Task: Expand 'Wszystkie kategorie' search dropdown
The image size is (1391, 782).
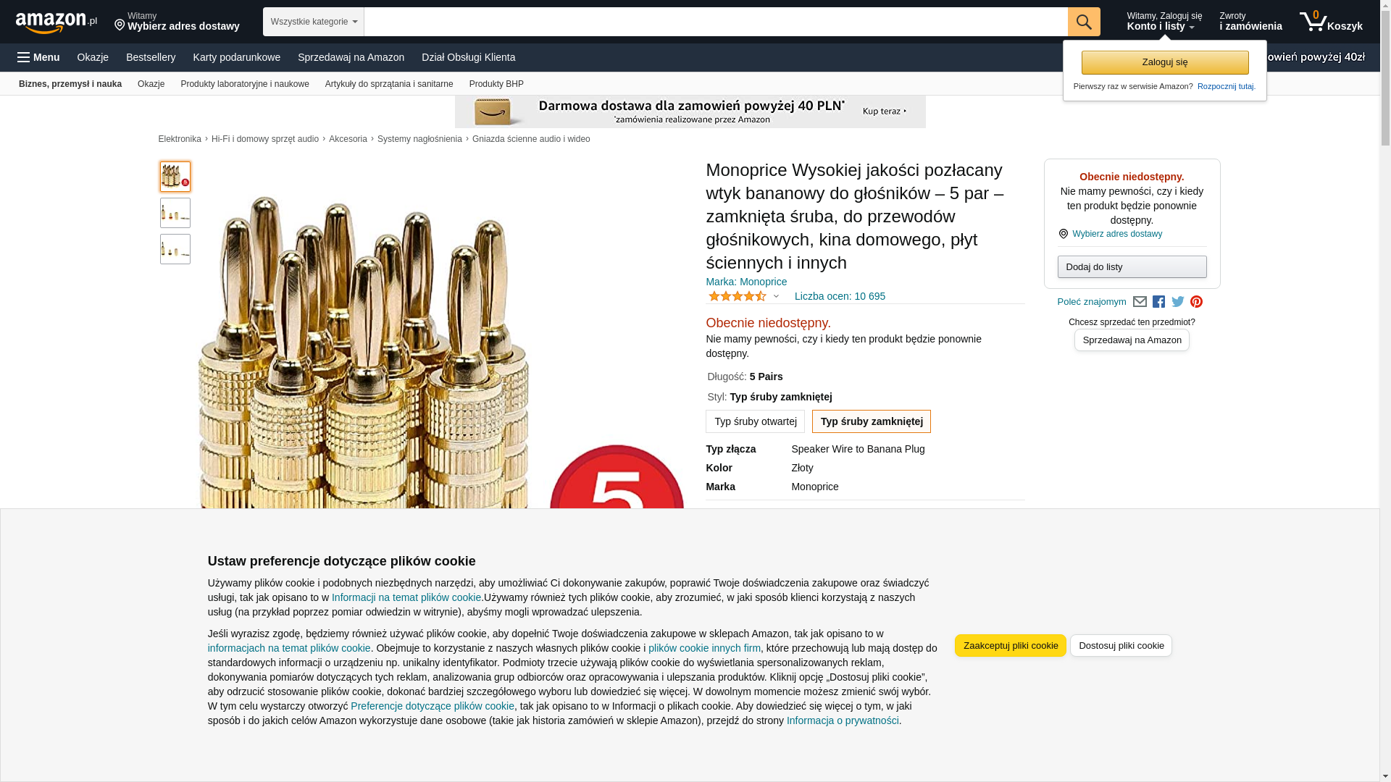Action: pyautogui.click(x=314, y=22)
